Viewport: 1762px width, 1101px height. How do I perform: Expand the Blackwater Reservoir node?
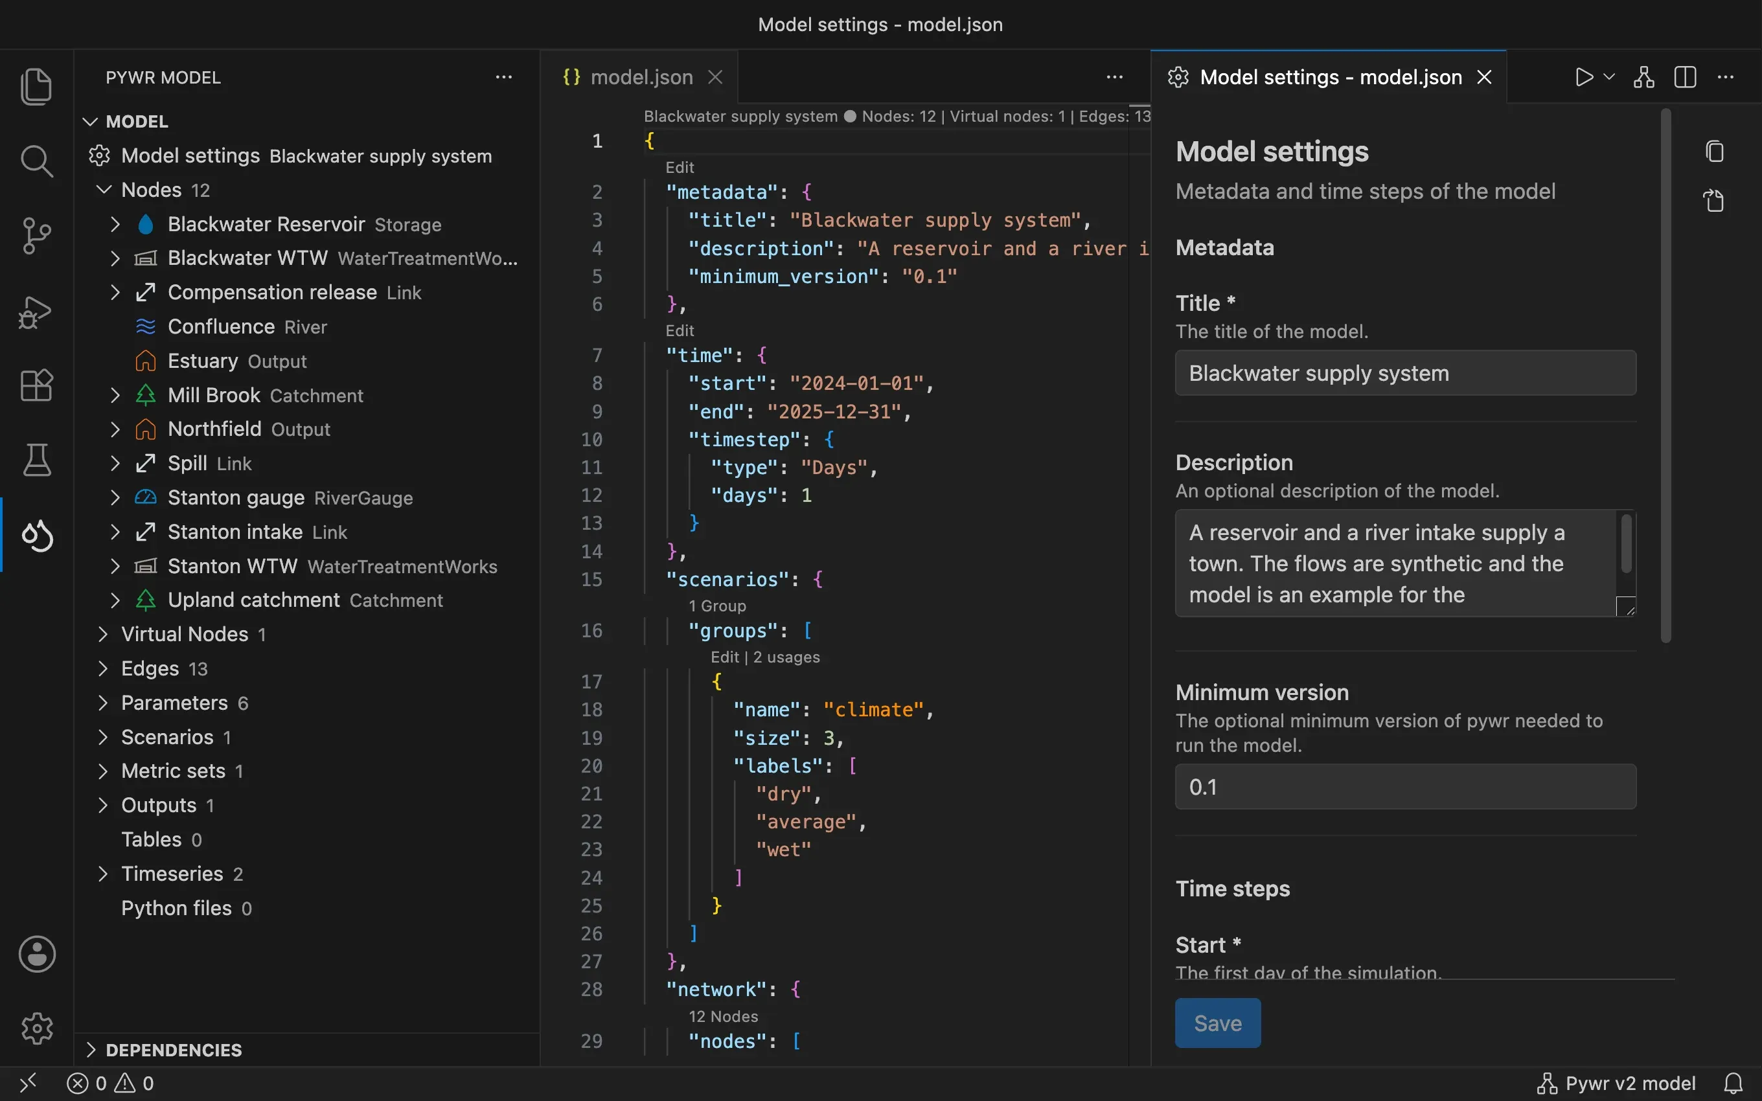[x=115, y=224]
